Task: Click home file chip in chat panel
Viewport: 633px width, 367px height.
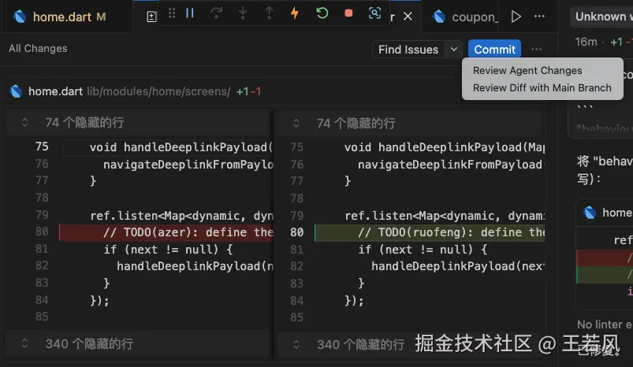Action: click(609, 213)
